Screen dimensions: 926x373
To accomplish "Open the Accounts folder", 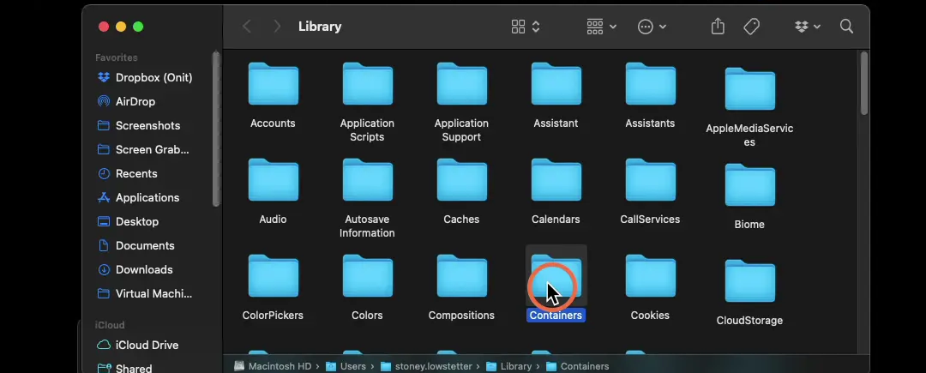I will pyautogui.click(x=273, y=84).
